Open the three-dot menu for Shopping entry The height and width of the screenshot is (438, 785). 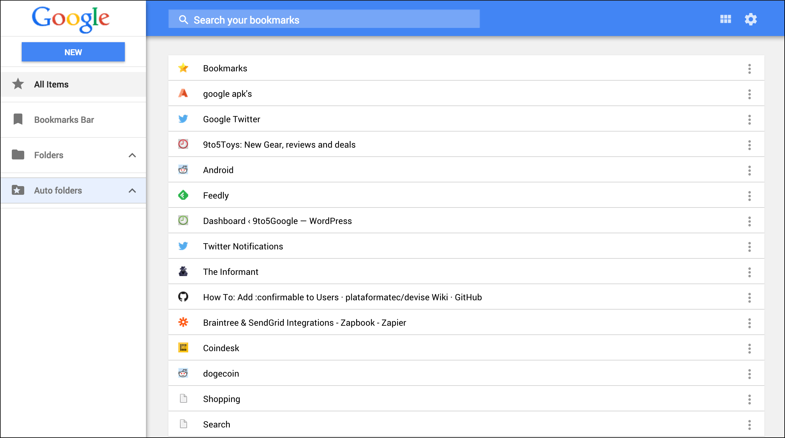[x=749, y=399]
